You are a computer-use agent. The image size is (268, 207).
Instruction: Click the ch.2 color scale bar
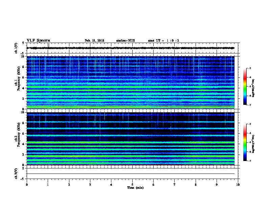click(245, 142)
